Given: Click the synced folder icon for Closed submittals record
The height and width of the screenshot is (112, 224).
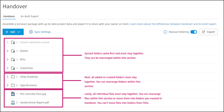Looking at the screenshot, I should 13,42.
